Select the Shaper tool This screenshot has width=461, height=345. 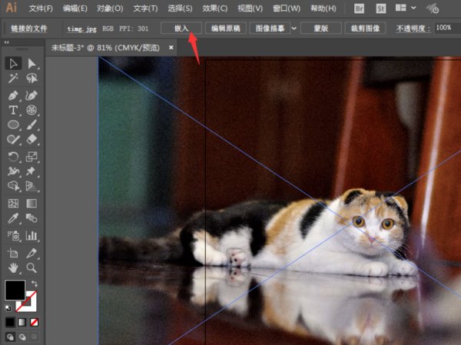coord(13,139)
